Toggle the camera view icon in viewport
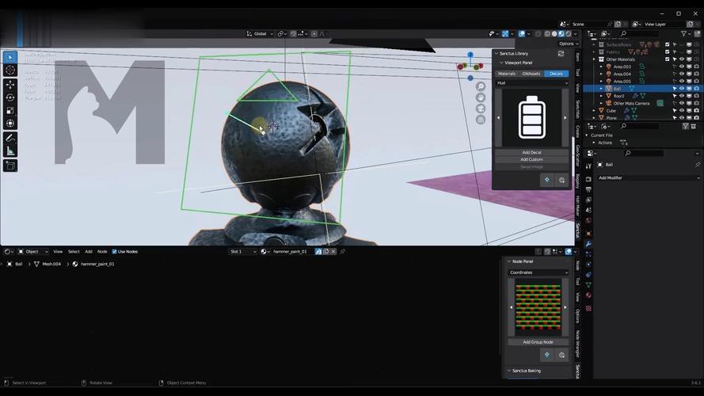Screen dimensions: 704x396 [x=481, y=109]
